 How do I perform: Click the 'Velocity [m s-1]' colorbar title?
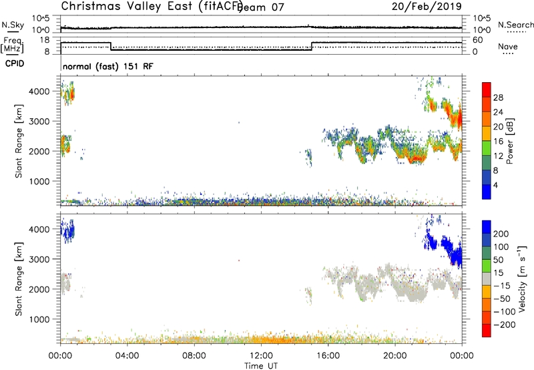coord(522,279)
